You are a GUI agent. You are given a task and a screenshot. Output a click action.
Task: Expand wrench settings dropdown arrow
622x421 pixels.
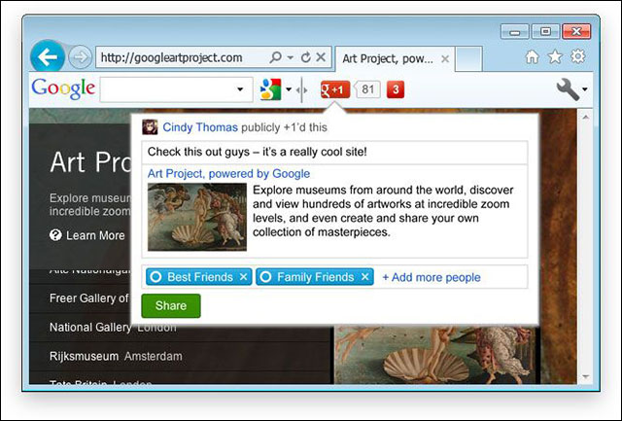click(585, 89)
